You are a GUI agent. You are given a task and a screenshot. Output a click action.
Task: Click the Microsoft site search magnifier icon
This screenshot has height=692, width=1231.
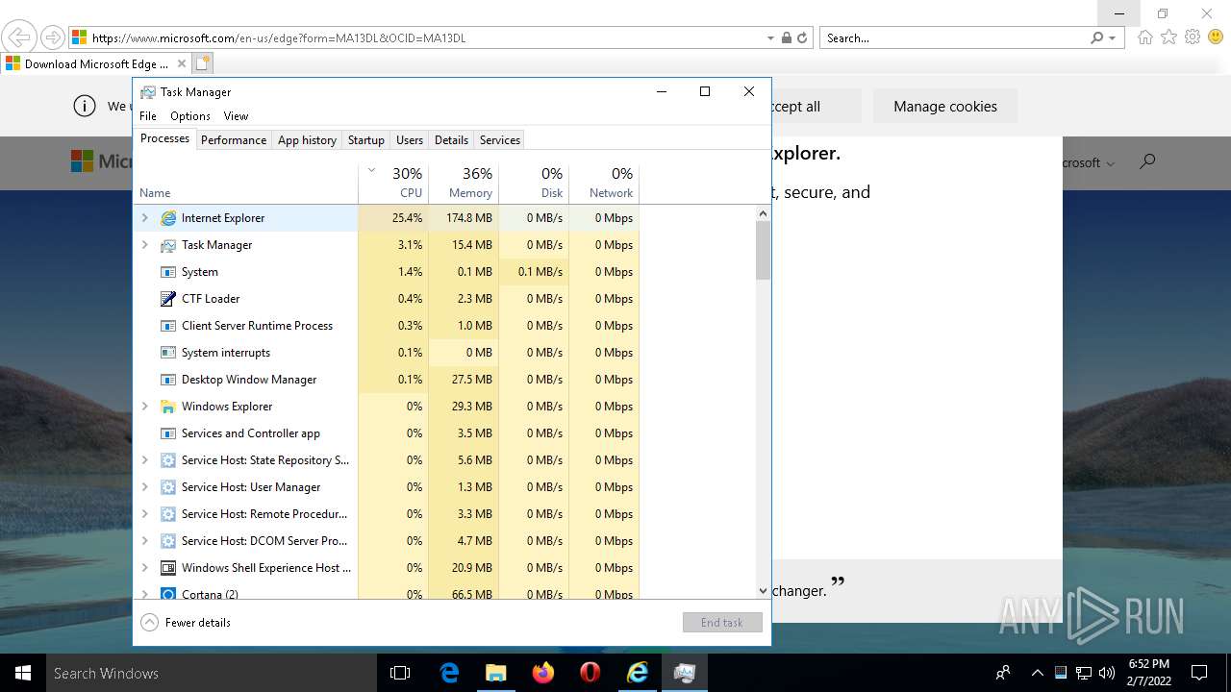coord(1147,161)
